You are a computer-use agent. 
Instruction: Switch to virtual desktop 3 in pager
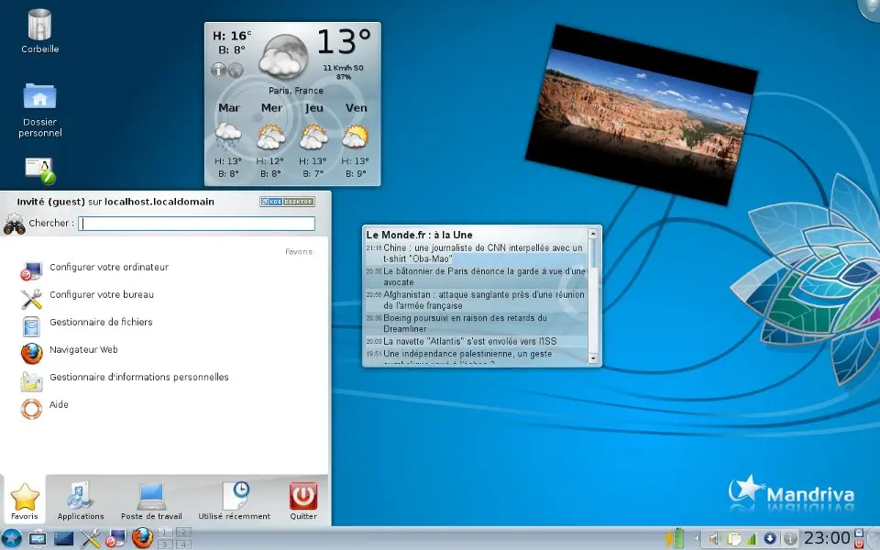(x=166, y=544)
